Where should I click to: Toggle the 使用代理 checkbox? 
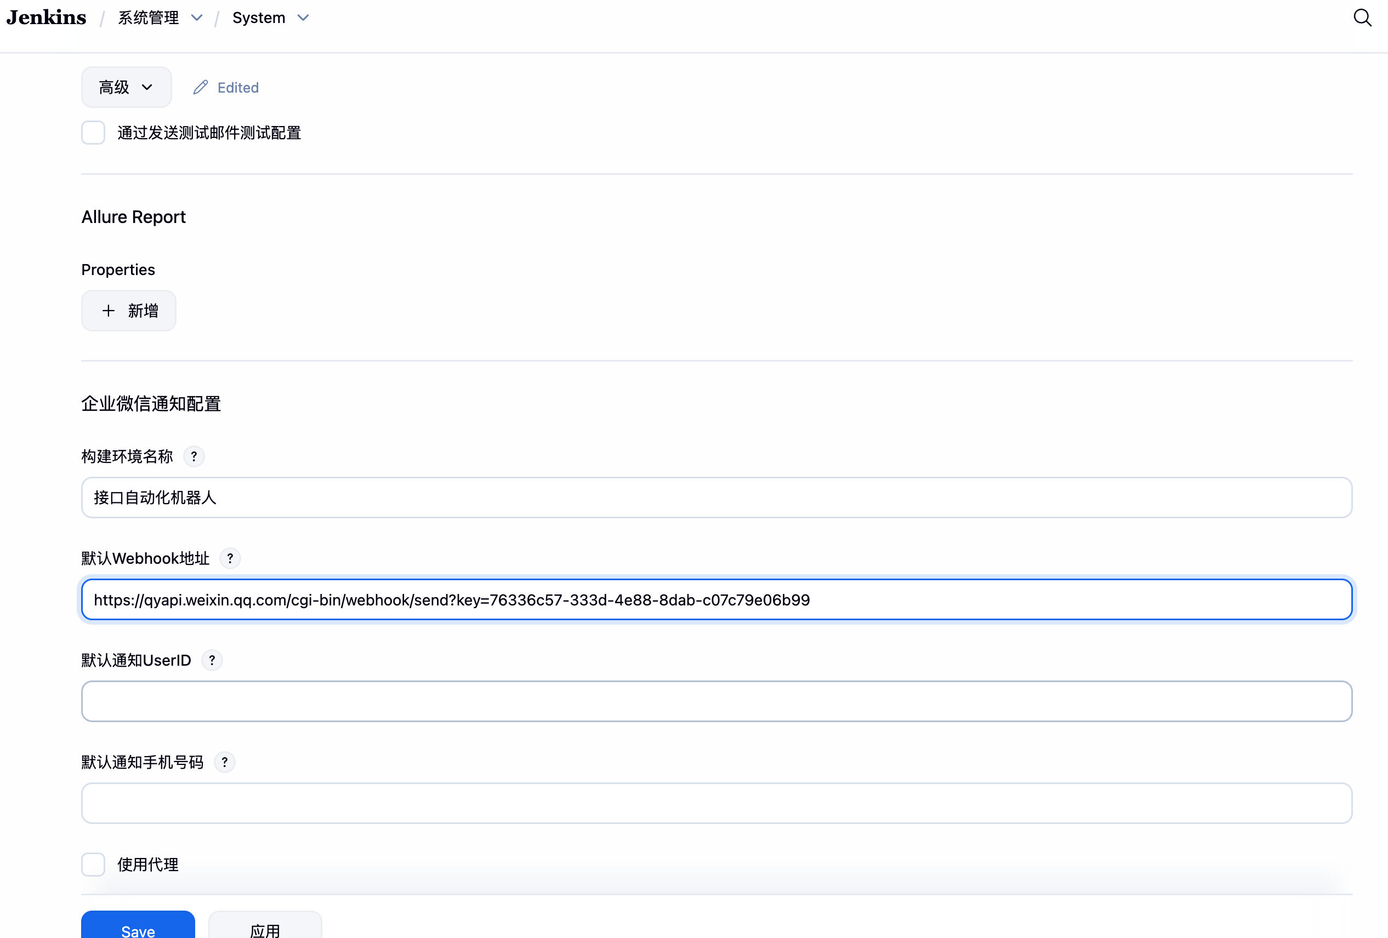(x=93, y=865)
